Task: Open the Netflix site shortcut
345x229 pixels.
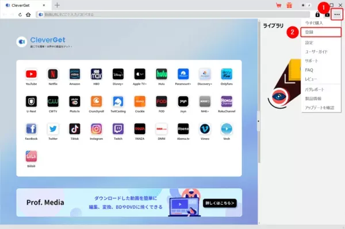Action: coord(53,74)
